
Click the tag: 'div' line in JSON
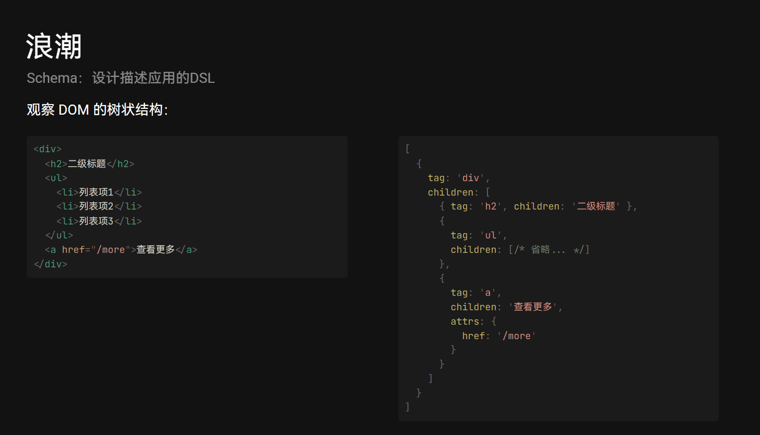point(458,178)
